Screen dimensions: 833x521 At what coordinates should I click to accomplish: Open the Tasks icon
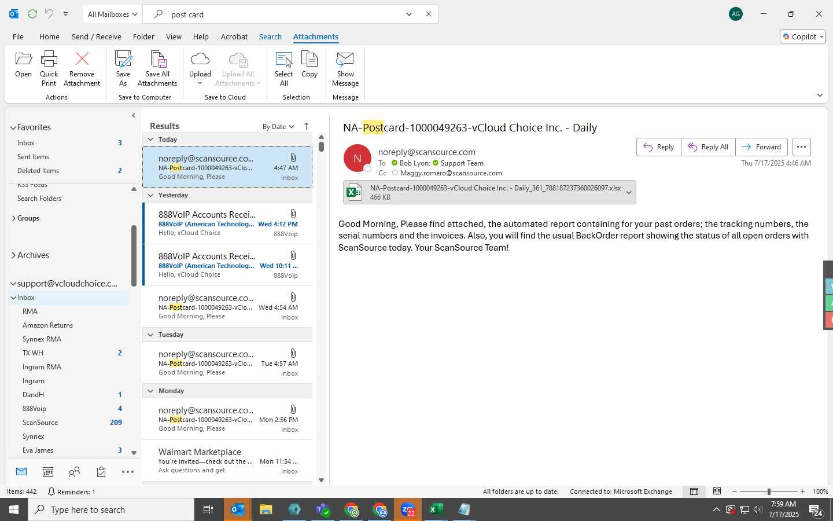coord(101,472)
